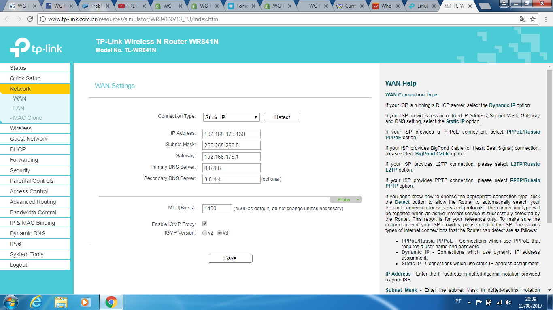Screen dimensions: 553x310
Task: Click Logout in sidebar
Action: [35, 265]
